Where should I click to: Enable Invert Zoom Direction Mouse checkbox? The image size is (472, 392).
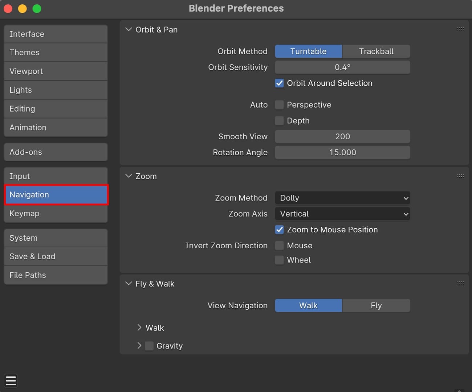click(x=279, y=245)
